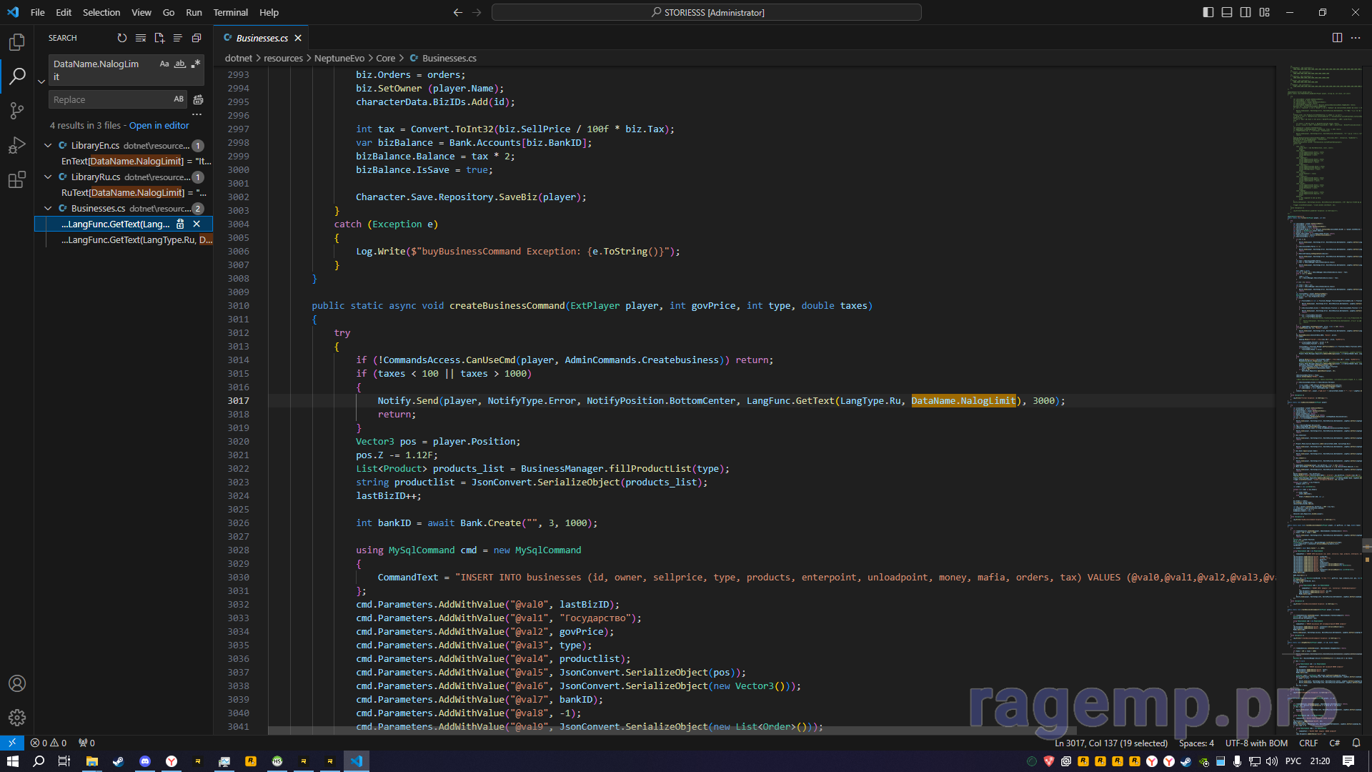1372x772 pixels.
Task: Collapse the LibraryEn.cs results group
Action: (x=48, y=145)
